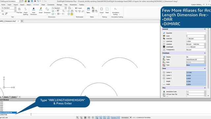
Task: Open the text style Standard dropdown
Action: 15,8
